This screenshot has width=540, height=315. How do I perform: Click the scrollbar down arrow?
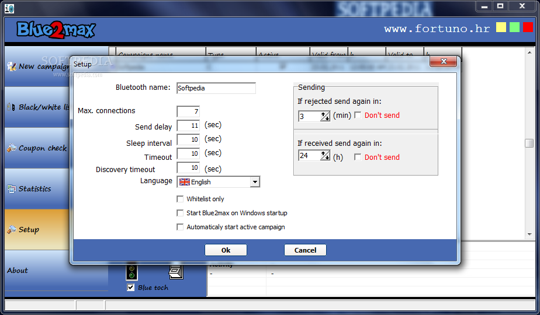pos(529,234)
